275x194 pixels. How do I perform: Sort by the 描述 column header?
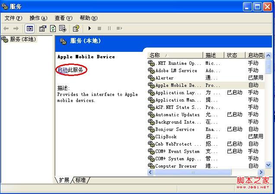click(214, 55)
